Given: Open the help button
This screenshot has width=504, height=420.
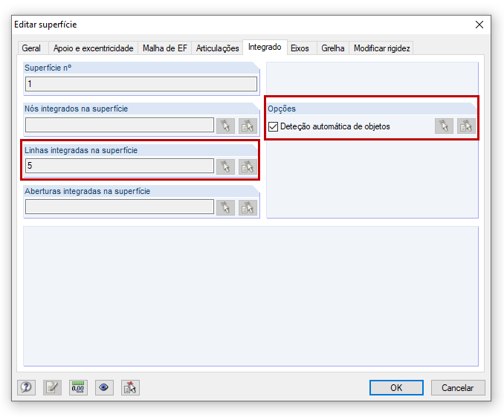Looking at the screenshot, I should pyautogui.click(x=26, y=387).
